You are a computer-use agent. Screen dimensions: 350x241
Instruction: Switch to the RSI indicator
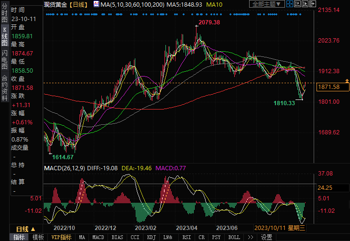tap(186, 237)
